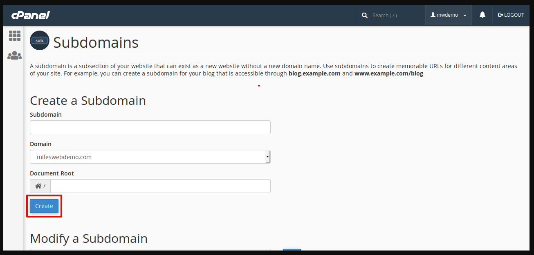Open the mwdemo menu in the header
Screen dimensions: 534x255
[x=448, y=15]
